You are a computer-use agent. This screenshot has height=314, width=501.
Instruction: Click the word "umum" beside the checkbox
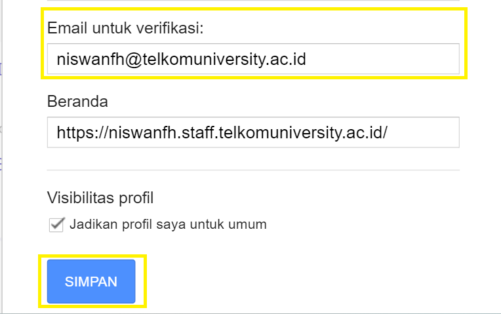click(x=250, y=224)
